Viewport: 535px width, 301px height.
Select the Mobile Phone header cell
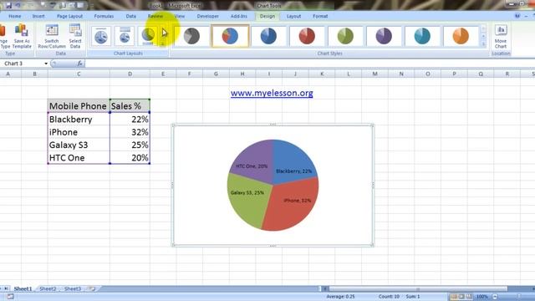coord(79,106)
